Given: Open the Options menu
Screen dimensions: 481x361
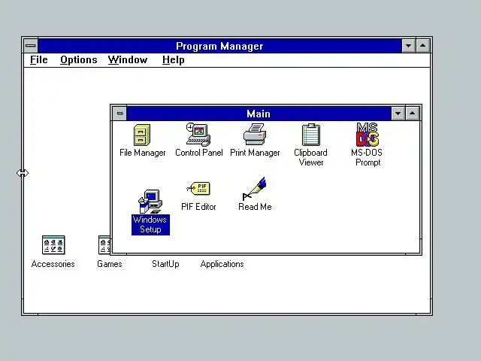Looking at the screenshot, I should (79, 60).
